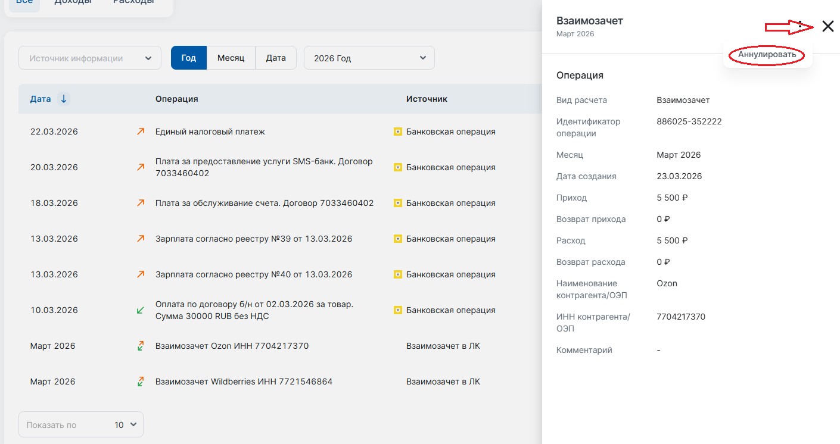Open Плата за предоставление услуги SMS-банк row

tap(264, 167)
